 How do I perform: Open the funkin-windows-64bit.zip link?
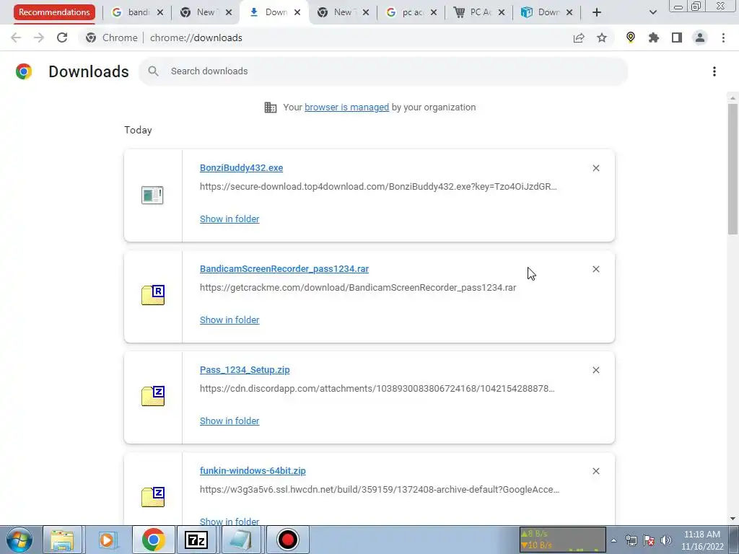pos(253,471)
